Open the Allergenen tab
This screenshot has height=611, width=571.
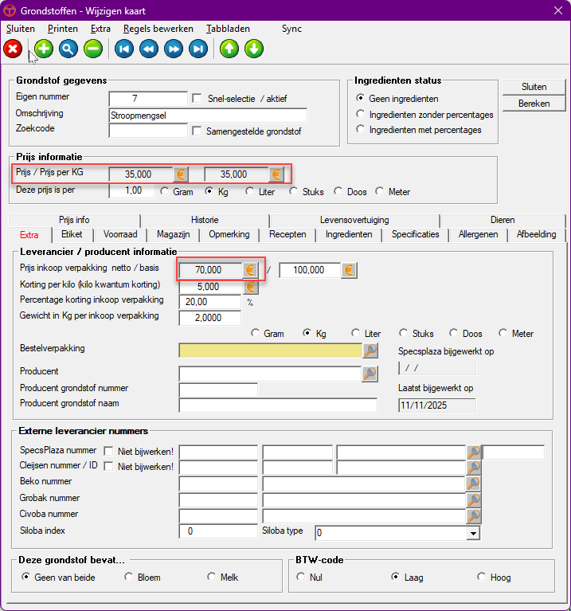tap(479, 234)
